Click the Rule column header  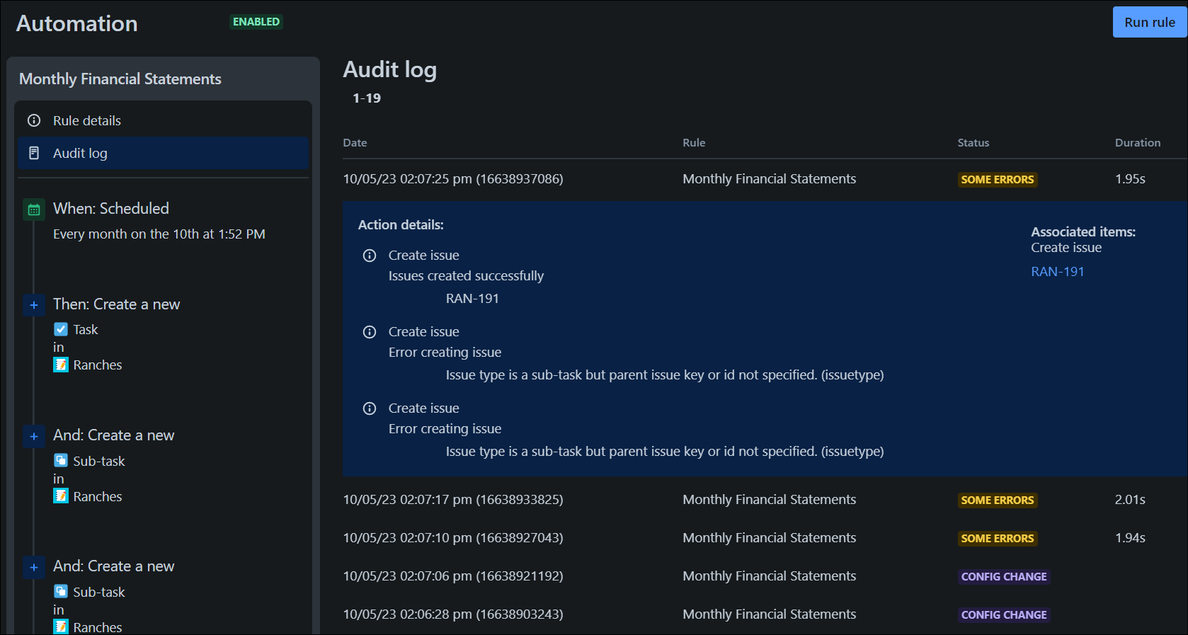pos(694,142)
